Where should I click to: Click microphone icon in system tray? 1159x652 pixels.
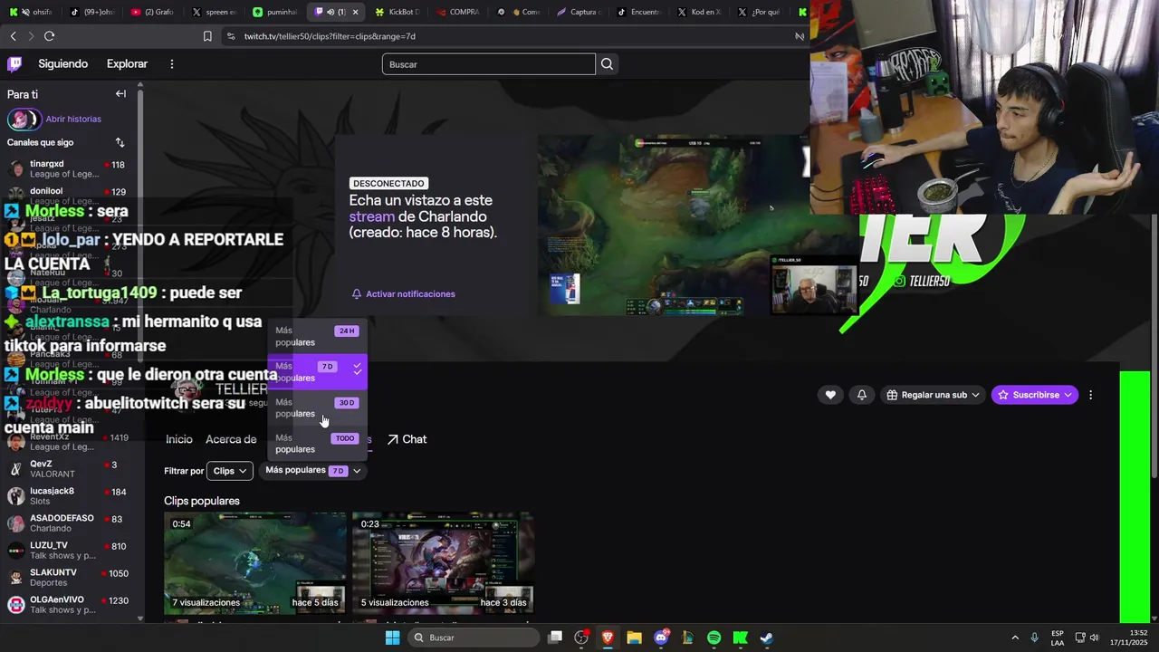(1034, 638)
